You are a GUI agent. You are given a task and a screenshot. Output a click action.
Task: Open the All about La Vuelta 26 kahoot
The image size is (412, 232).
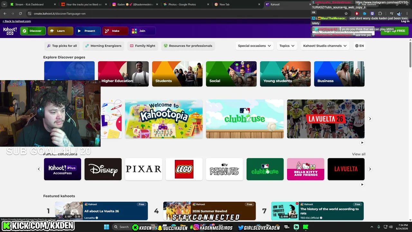101,211
